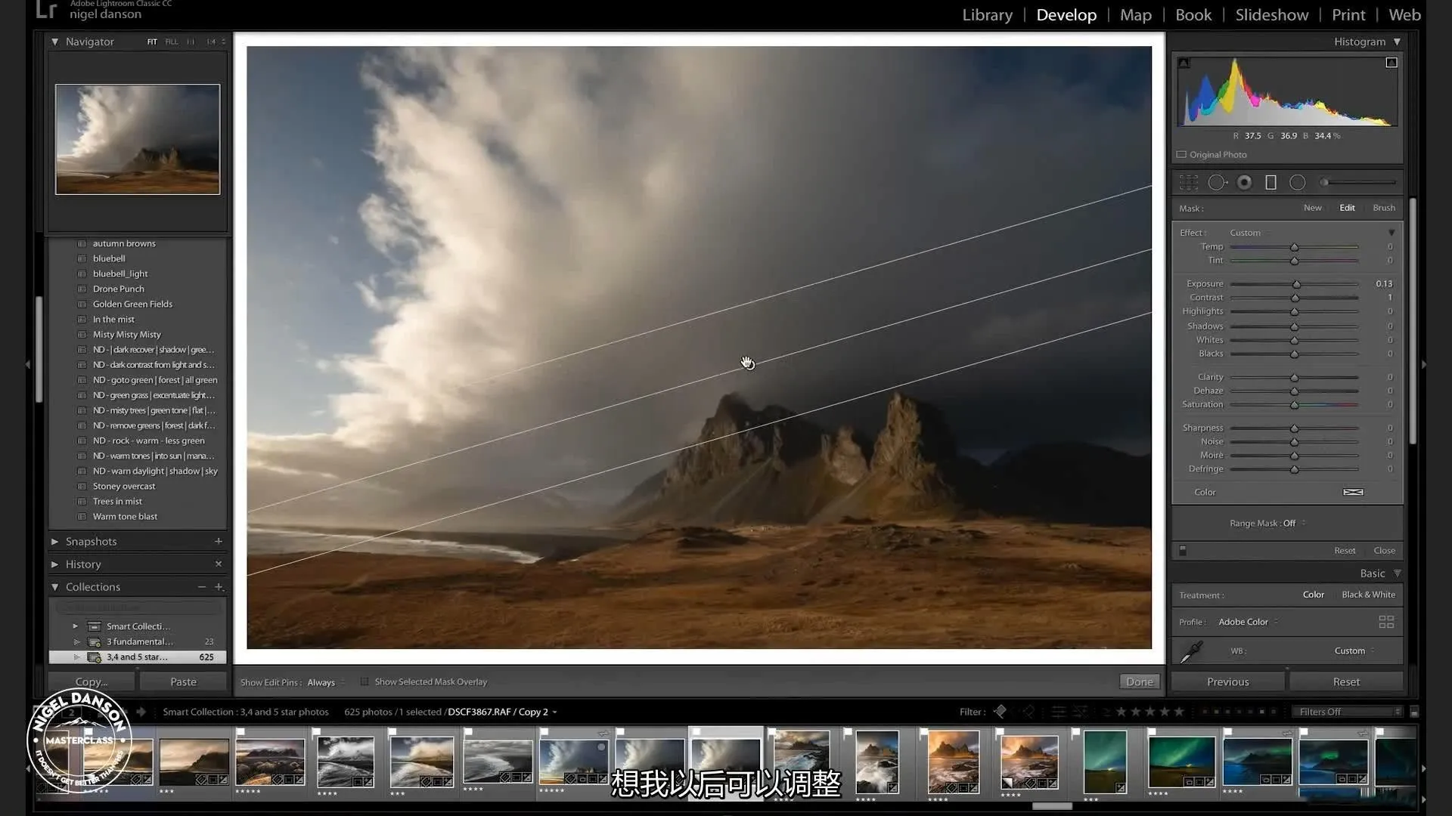Expand the Smart Collections set

click(76, 626)
